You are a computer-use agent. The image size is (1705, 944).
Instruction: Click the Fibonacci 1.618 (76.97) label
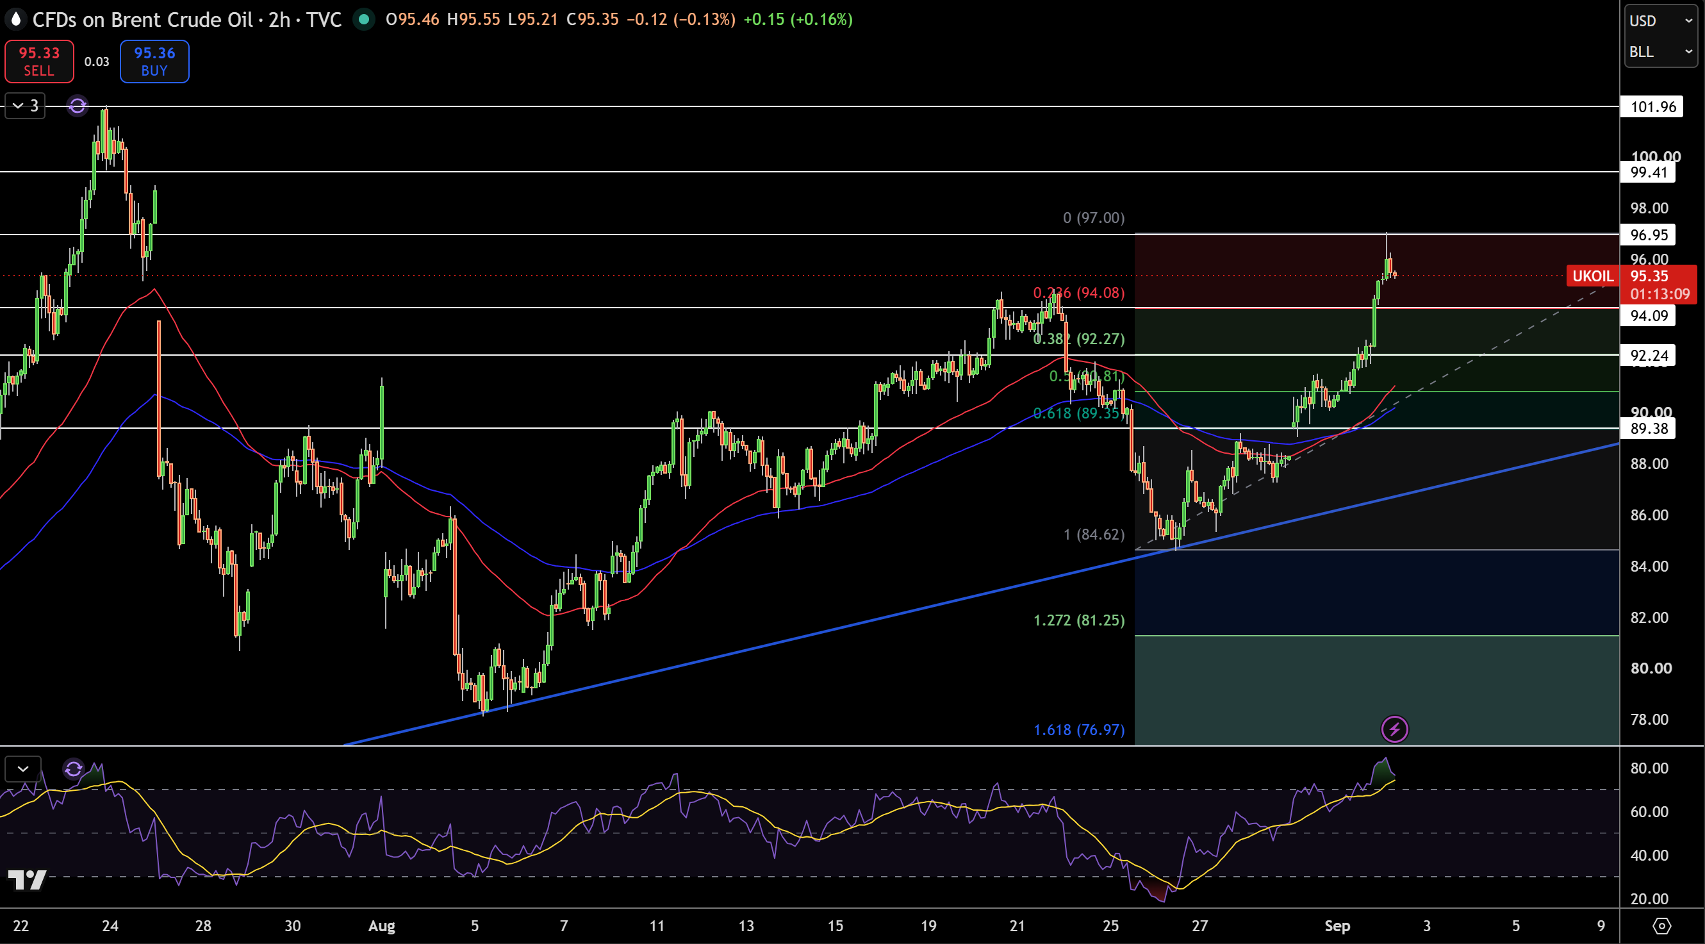[1079, 729]
